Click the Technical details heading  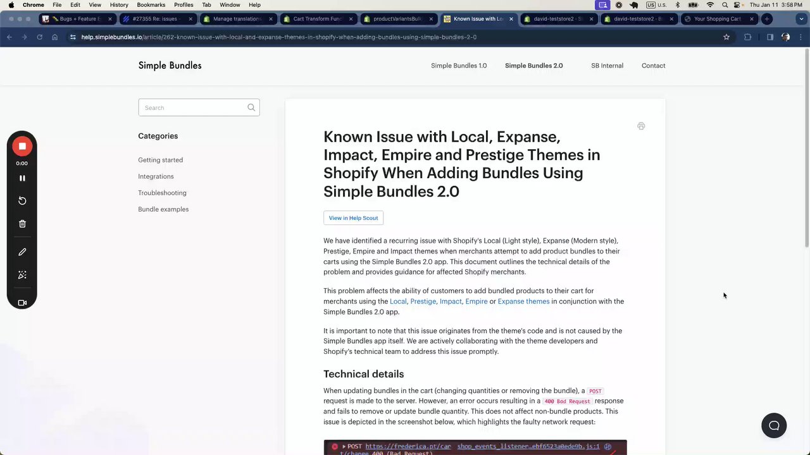[x=363, y=374]
